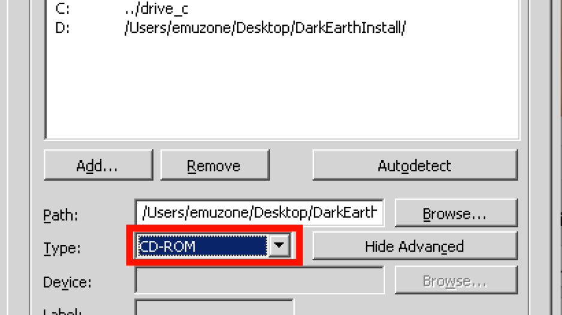The width and height of the screenshot is (562, 315).
Task: Select the C: drive letter in the list
Action: 62,9
